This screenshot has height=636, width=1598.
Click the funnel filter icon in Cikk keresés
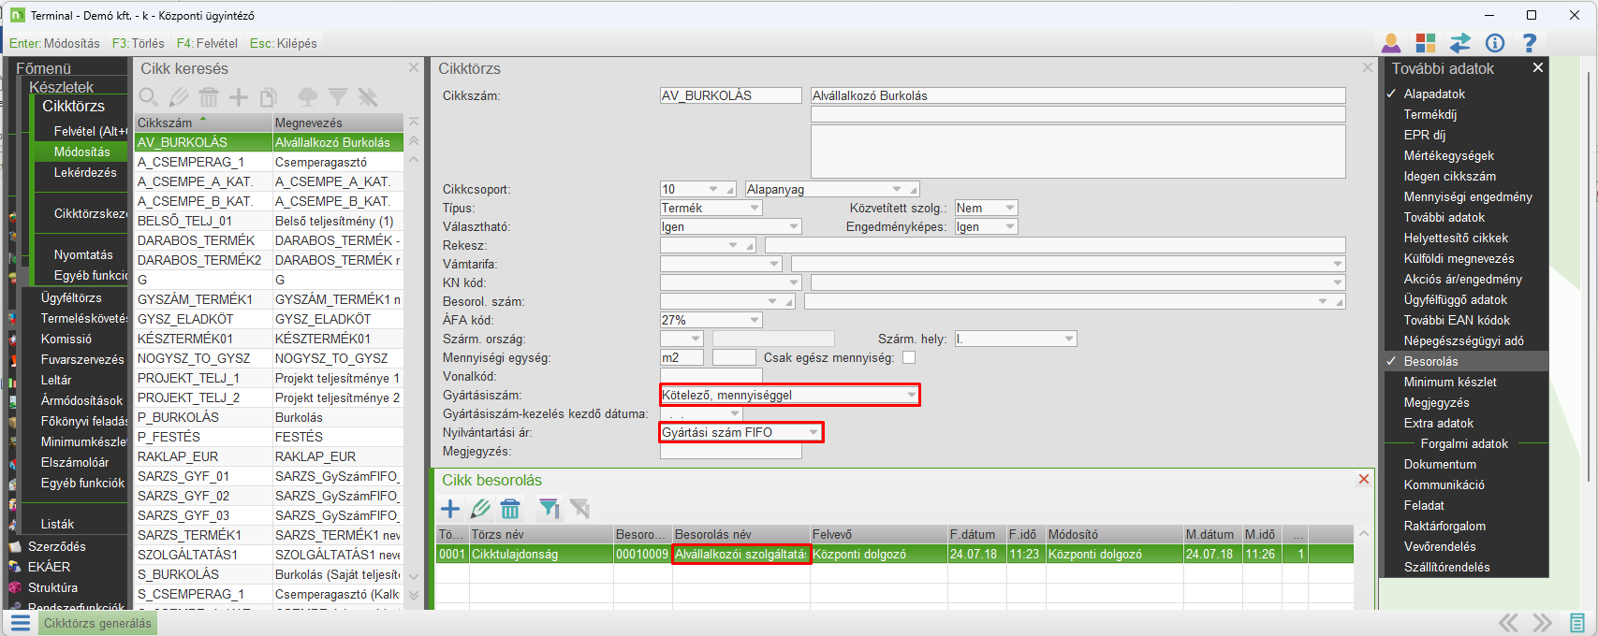point(338,96)
